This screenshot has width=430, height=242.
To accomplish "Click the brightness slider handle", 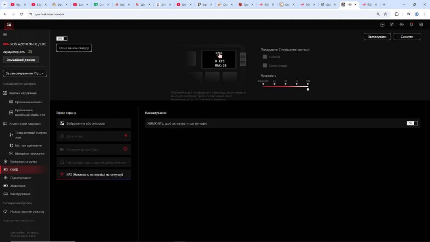I will point(308,89).
